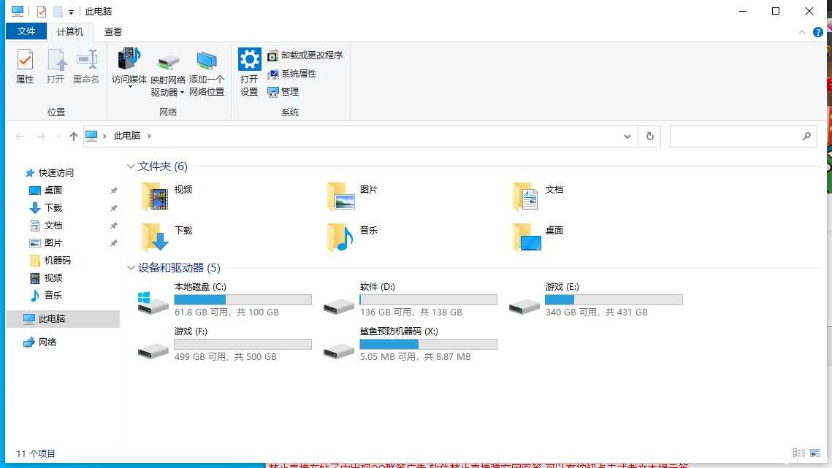Click 映射网络驱动器 map network drive icon

[x=168, y=63]
